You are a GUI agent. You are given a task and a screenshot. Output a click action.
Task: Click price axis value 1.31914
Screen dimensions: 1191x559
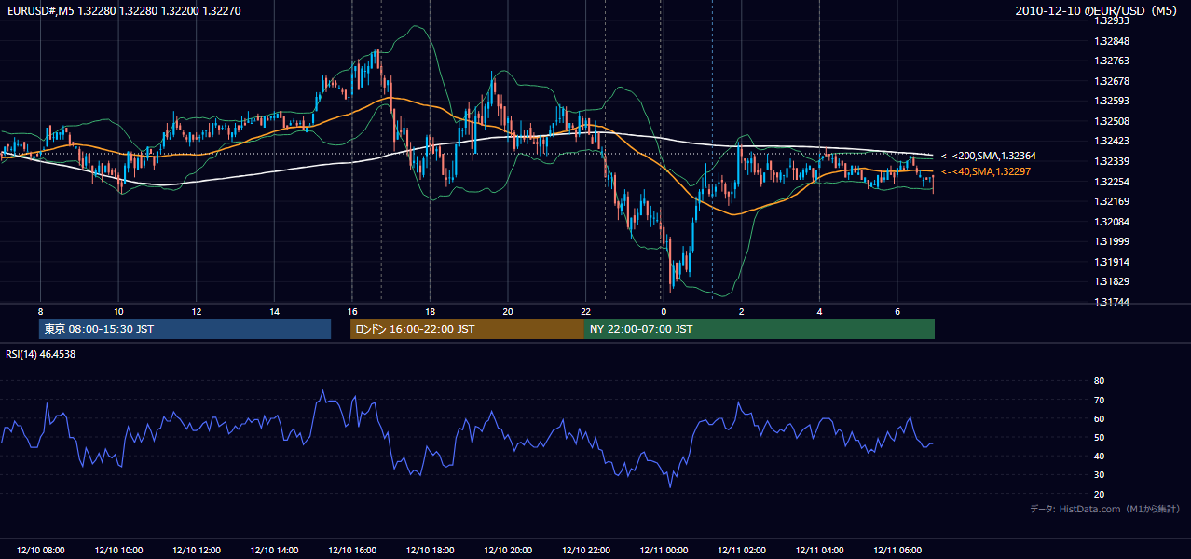click(1113, 262)
